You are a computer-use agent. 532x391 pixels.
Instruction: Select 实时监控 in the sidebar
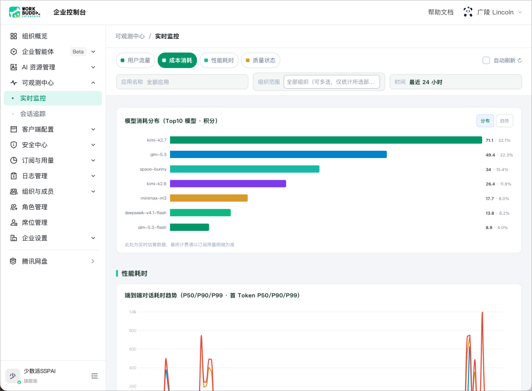pos(53,98)
